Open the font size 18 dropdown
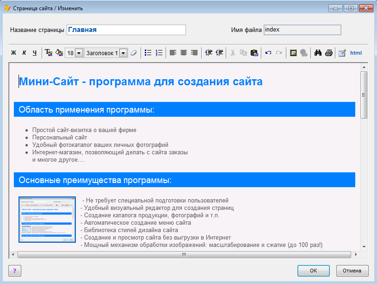 [79, 53]
